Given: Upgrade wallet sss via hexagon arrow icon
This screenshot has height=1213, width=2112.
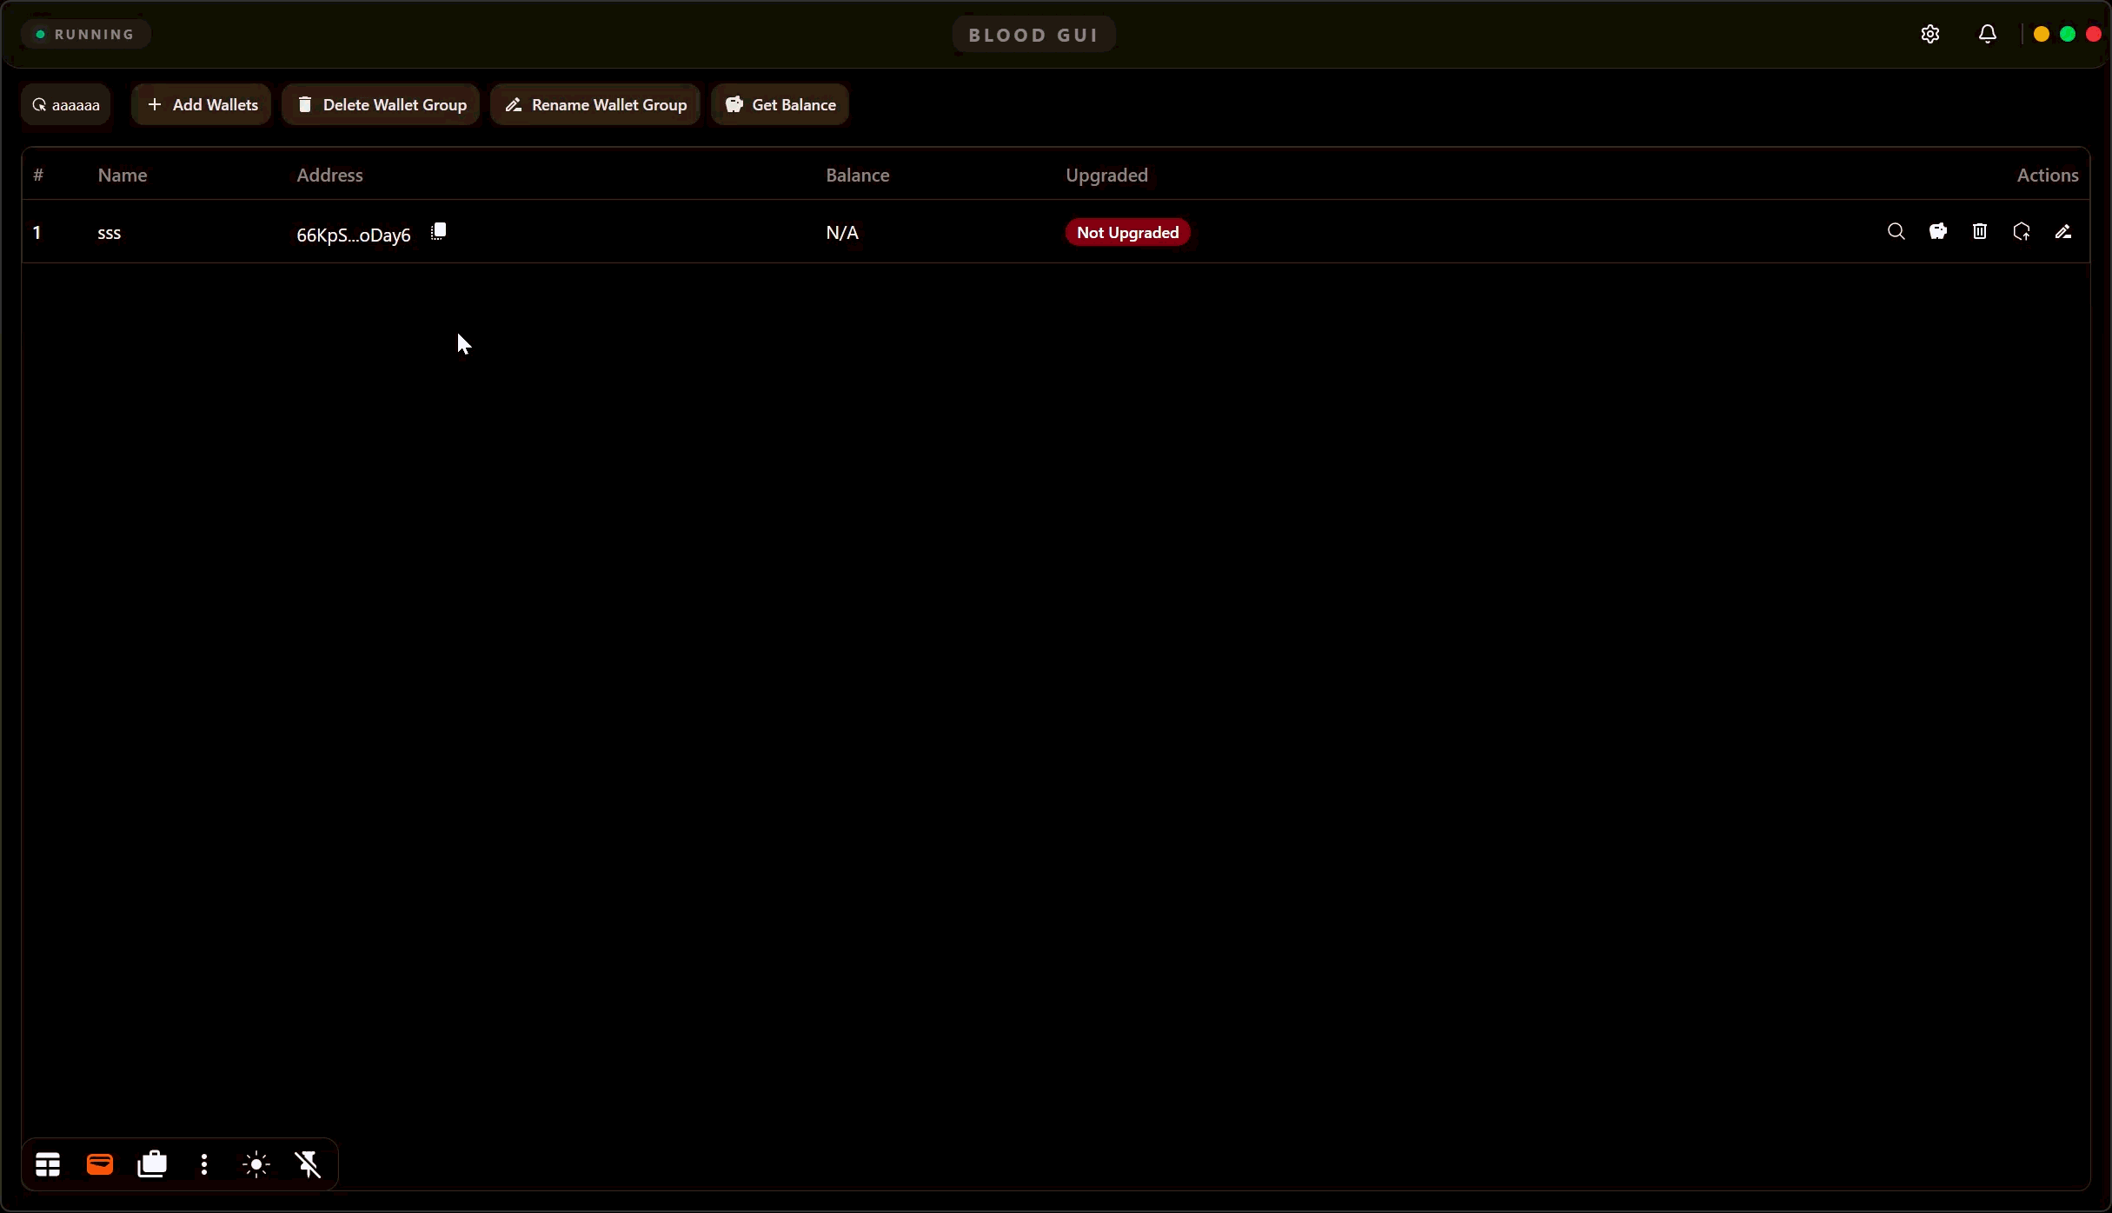Looking at the screenshot, I should tap(2021, 232).
